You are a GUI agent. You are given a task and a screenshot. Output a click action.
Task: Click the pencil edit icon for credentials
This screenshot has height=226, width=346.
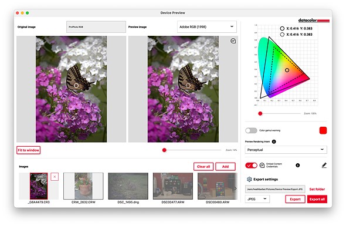coord(324,165)
